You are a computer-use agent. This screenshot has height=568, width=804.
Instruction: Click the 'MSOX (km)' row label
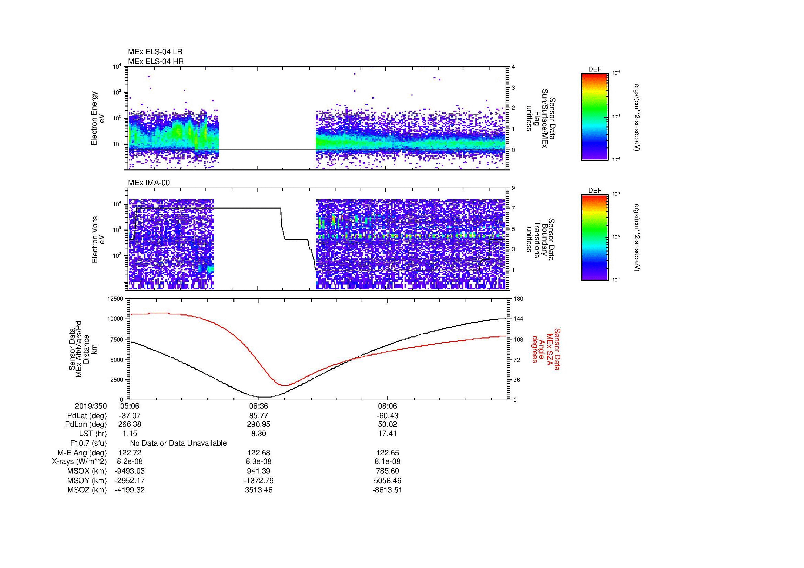tap(87, 471)
